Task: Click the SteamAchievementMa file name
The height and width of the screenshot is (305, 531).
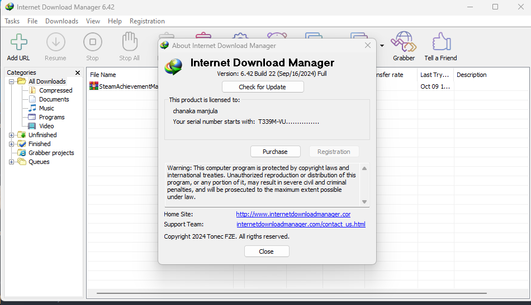Action: (x=129, y=86)
